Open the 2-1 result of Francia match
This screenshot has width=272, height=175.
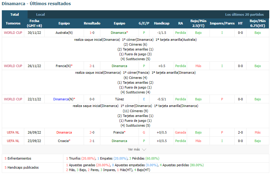tap(92, 66)
